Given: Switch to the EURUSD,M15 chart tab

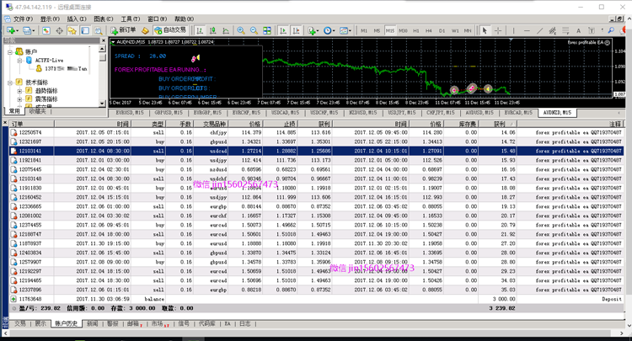Looking at the screenshot, I should pyautogui.click(x=130, y=113).
